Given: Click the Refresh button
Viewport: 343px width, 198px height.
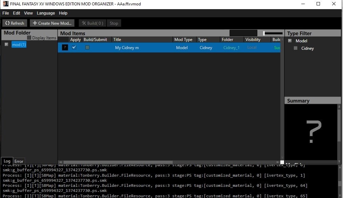Looking at the screenshot, I should [15, 23].
